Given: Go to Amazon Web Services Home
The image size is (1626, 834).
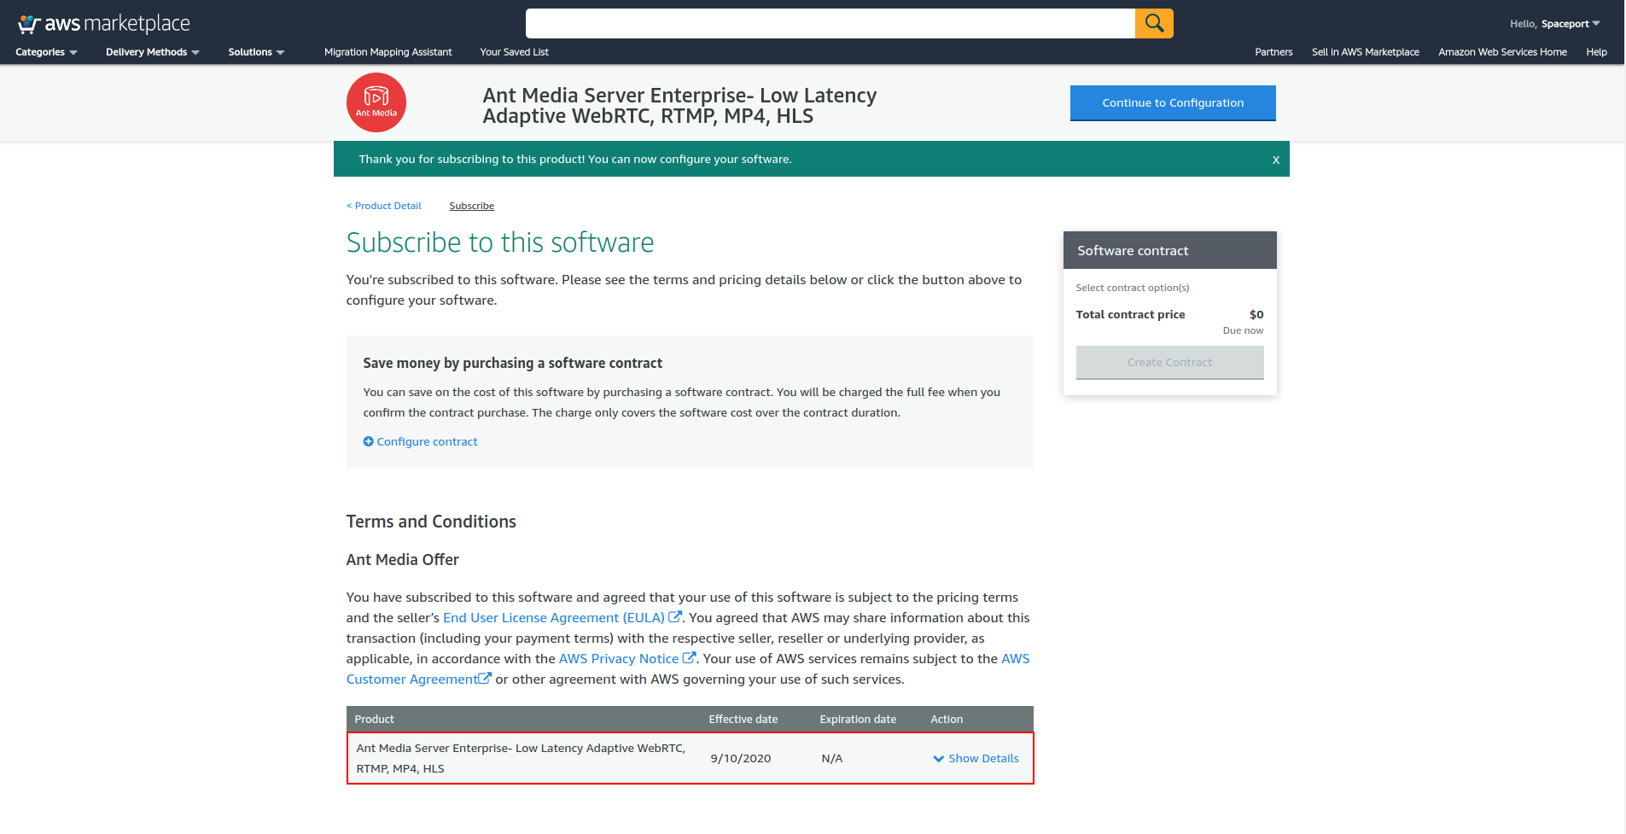Looking at the screenshot, I should pyautogui.click(x=1502, y=52).
